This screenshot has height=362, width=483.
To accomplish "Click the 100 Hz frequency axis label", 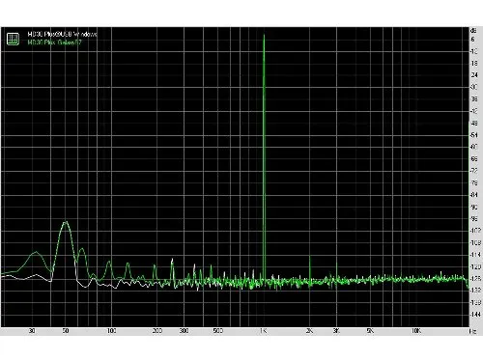I will coord(111,331).
